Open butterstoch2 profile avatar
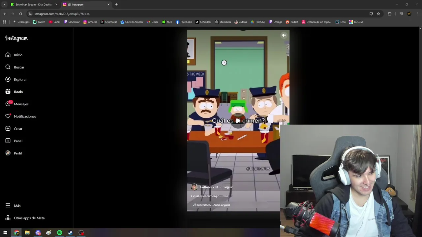The width and height of the screenshot is (422, 237). pyautogui.click(x=194, y=187)
